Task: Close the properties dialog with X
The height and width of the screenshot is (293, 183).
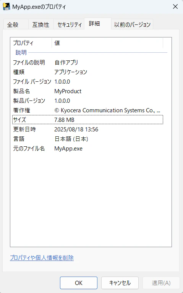Action: pyautogui.click(x=175, y=7)
